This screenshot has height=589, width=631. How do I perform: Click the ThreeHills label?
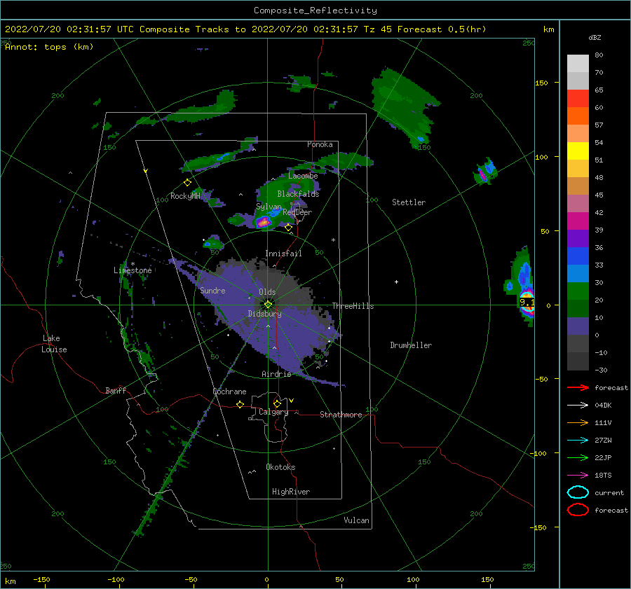(x=353, y=306)
